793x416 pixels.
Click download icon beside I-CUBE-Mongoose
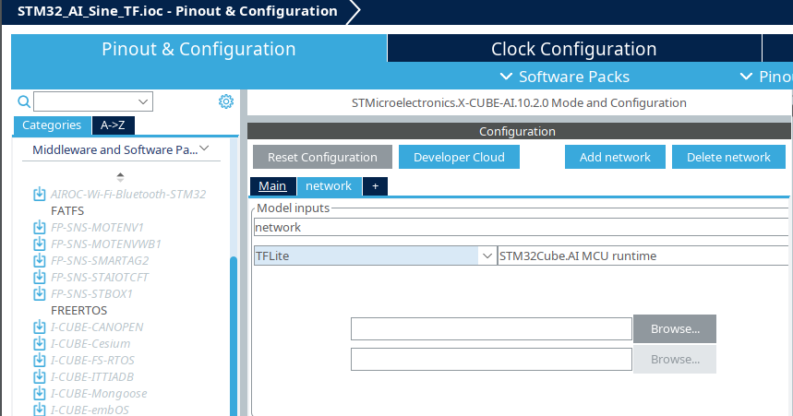(x=40, y=394)
